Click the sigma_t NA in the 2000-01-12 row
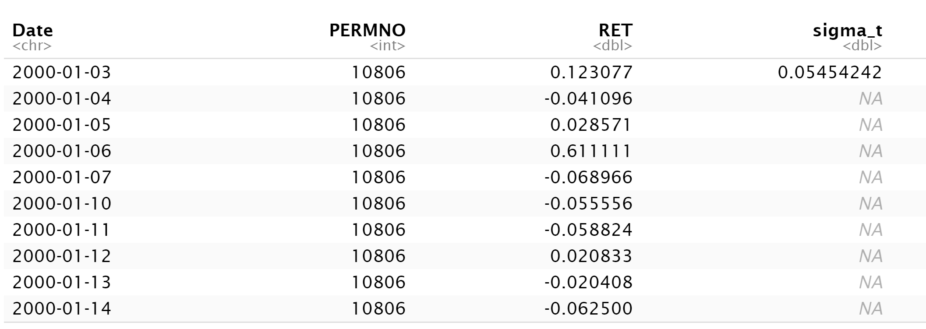This screenshot has height=329, width=926. (x=870, y=256)
